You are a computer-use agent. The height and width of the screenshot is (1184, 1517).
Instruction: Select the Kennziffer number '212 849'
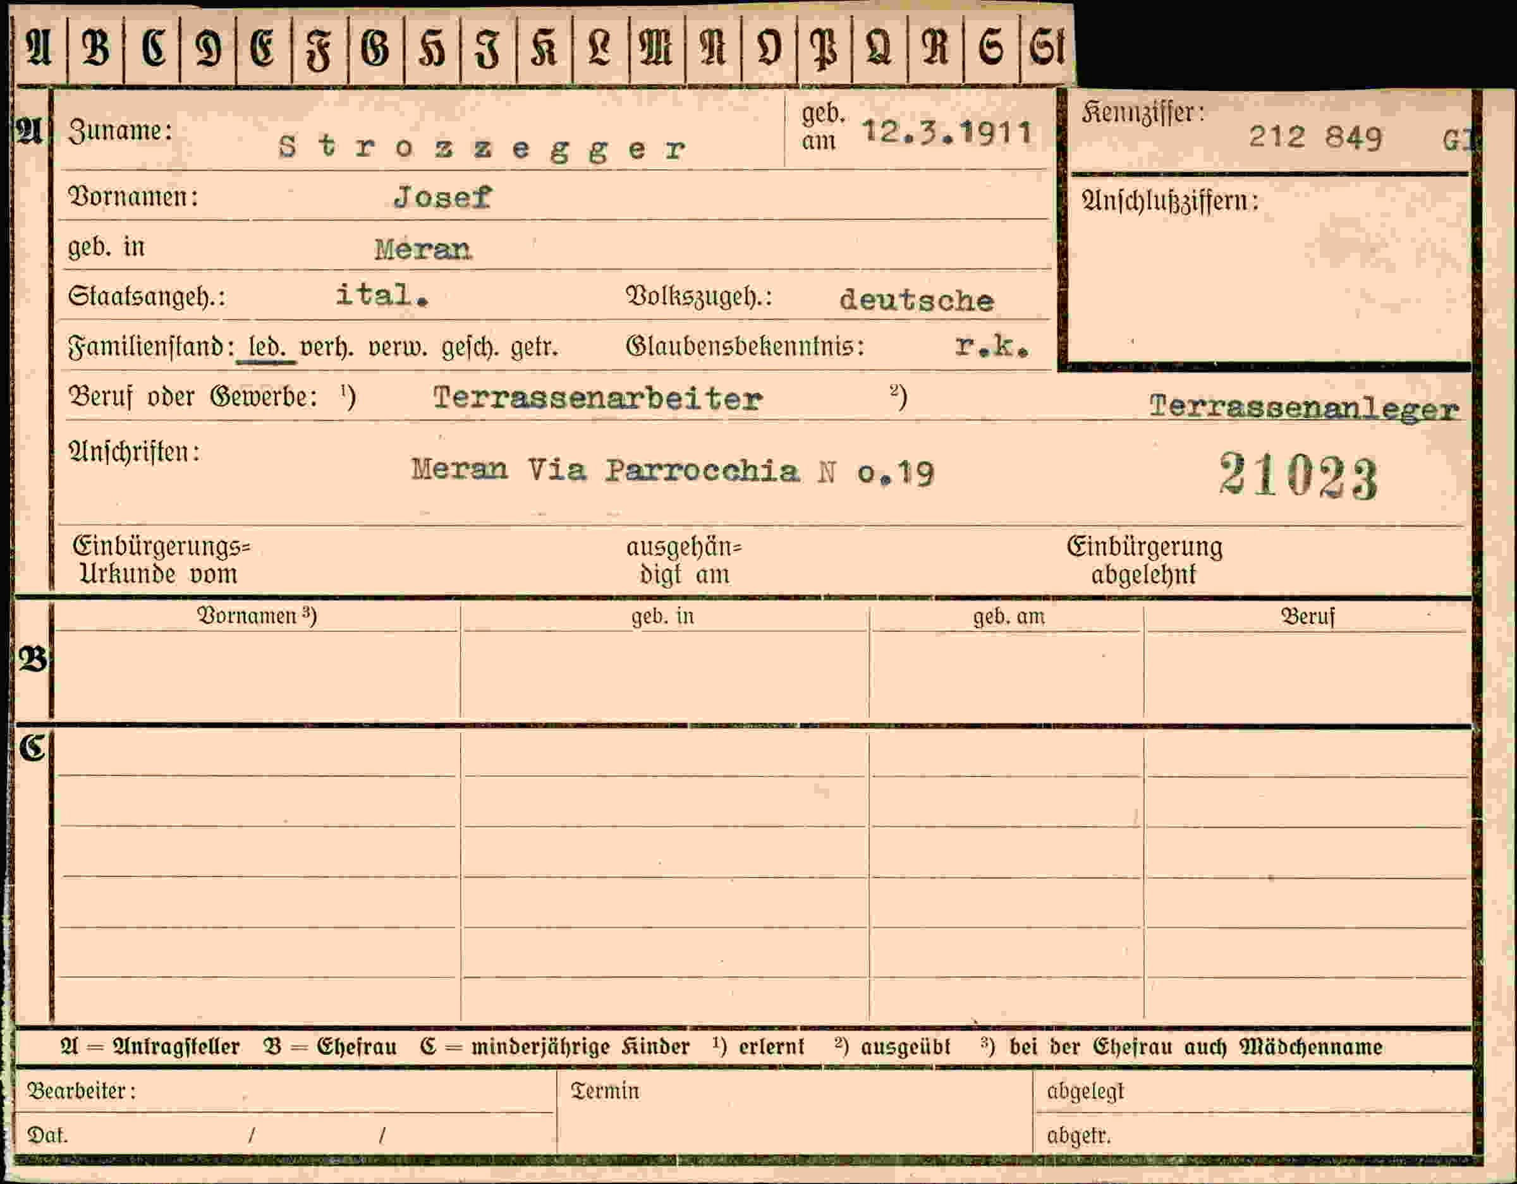1315,137
